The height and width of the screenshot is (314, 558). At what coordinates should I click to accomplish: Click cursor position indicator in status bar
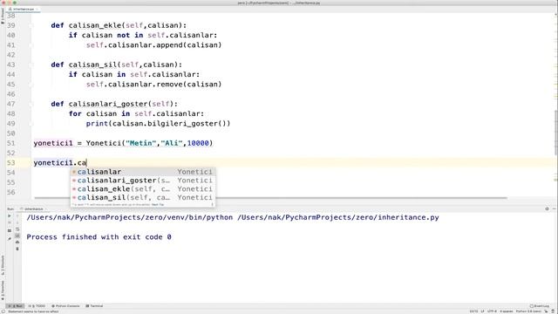point(473,311)
